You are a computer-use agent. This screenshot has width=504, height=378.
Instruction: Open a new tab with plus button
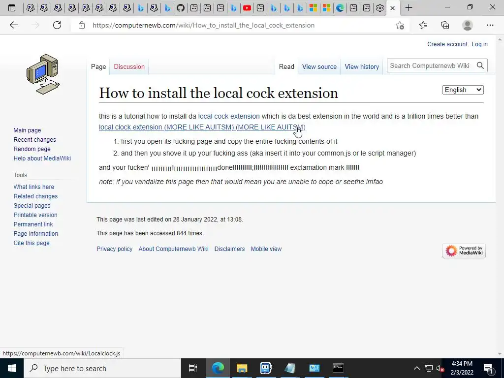[409, 8]
